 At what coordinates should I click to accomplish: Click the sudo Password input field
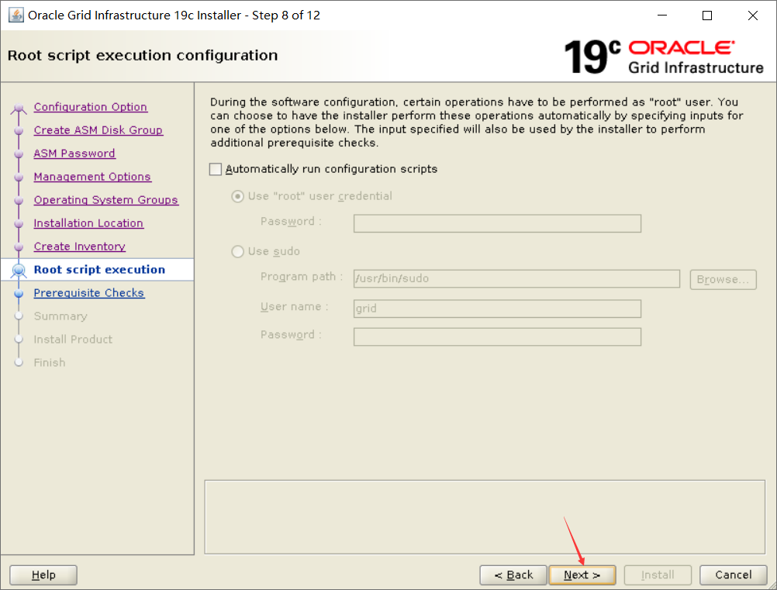coord(497,336)
